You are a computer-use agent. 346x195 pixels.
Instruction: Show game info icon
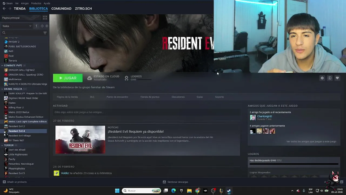coord(330,78)
